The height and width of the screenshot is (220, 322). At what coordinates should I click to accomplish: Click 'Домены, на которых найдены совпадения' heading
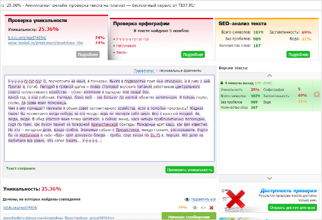point(41,200)
